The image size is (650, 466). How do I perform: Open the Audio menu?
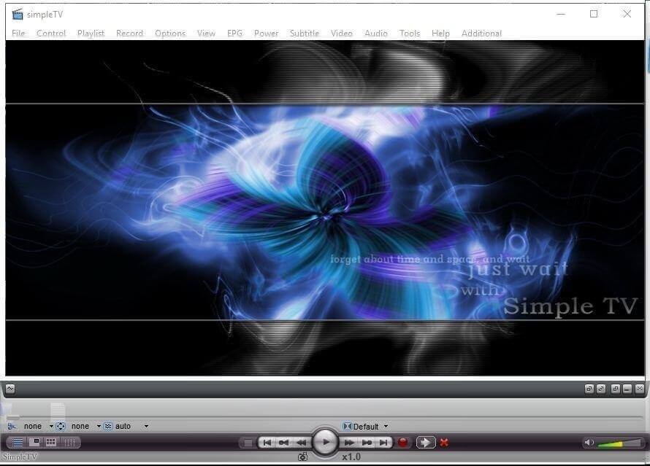376,33
